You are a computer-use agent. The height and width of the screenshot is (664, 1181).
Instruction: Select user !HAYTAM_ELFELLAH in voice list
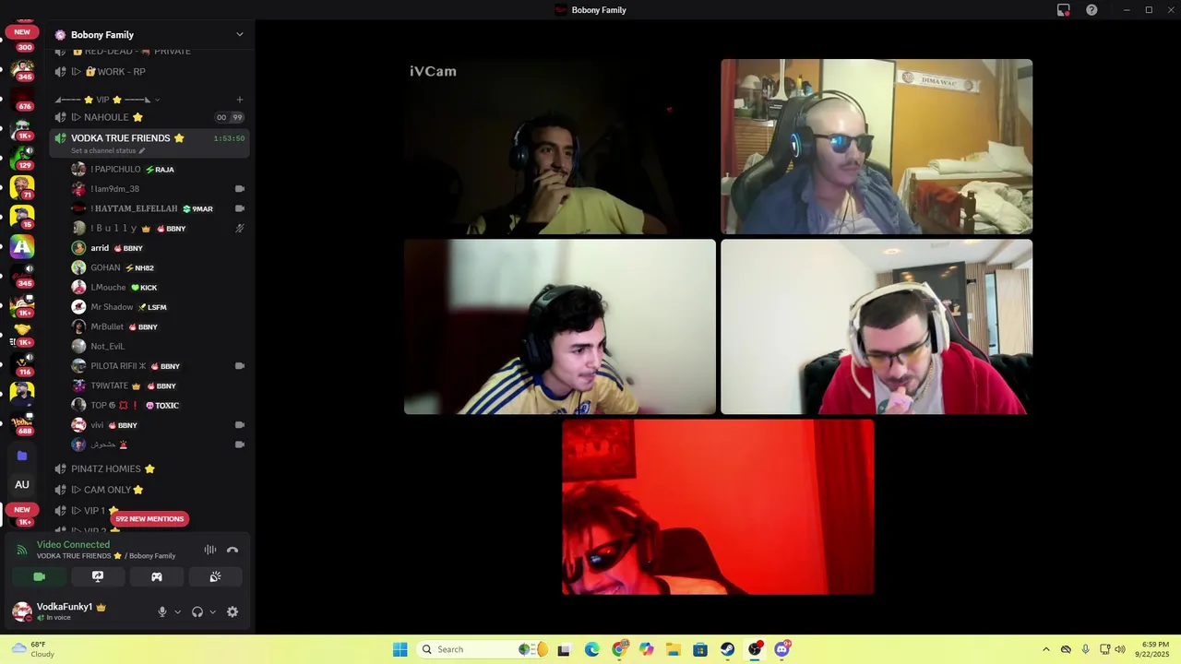(x=157, y=208)
